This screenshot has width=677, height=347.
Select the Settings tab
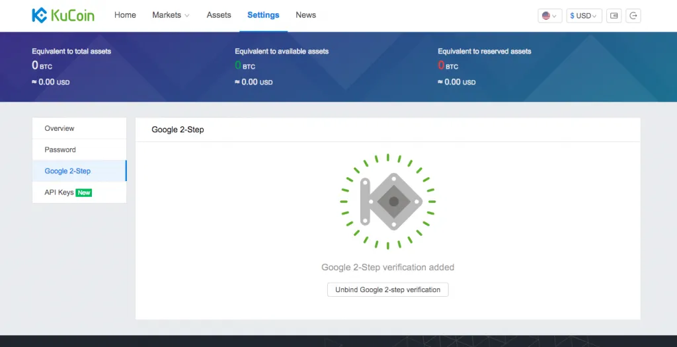point(263,15)
